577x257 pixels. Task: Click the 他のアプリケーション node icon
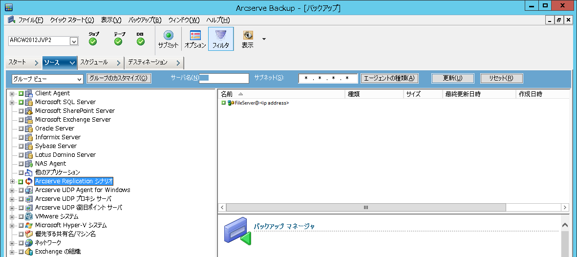(29, 172)
